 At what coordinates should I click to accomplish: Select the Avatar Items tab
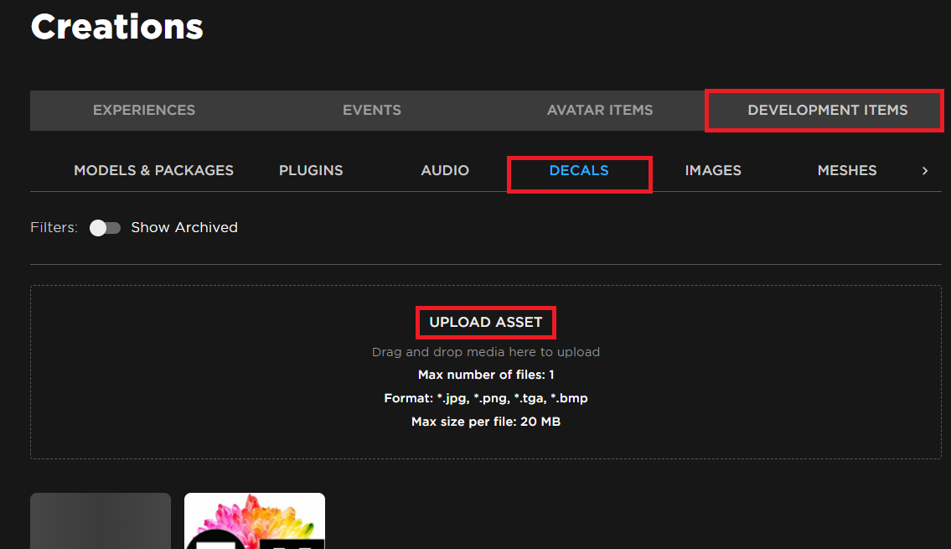tap(600, 111)
